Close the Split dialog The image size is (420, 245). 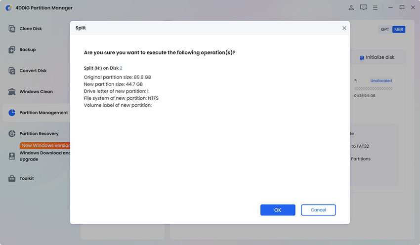click(344, 28)
